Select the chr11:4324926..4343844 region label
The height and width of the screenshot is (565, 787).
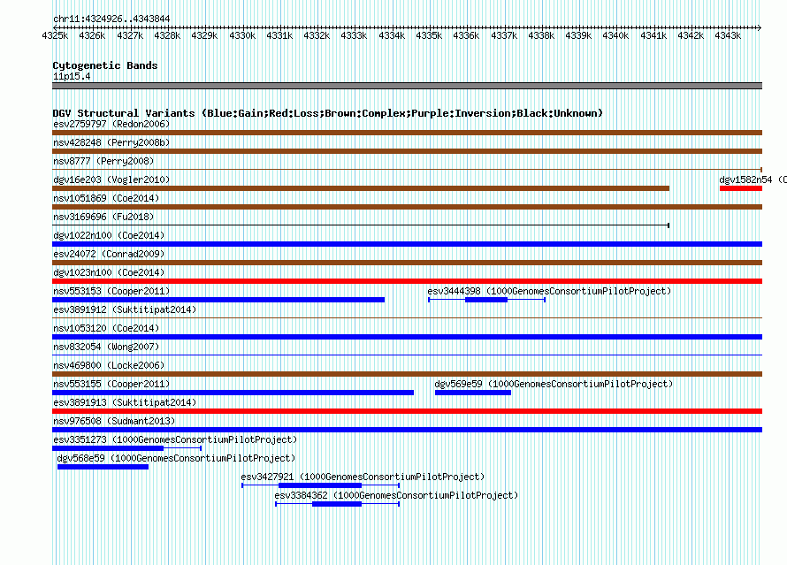111,19
